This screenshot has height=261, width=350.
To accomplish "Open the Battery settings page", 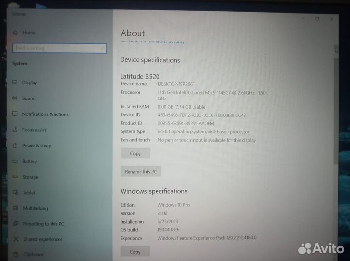I will (x=30, y=161).
